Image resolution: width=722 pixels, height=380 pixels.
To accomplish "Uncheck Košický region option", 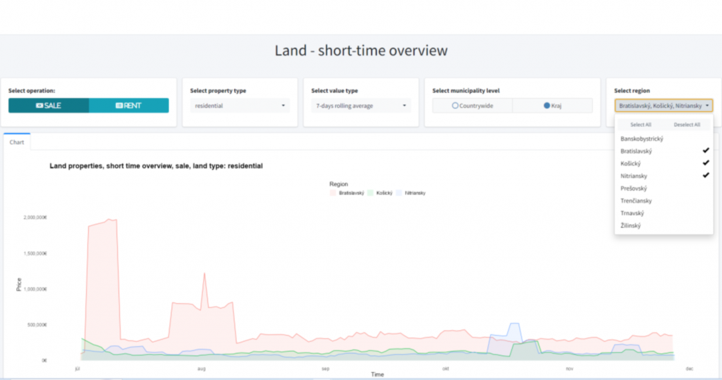I will click(664, 164).
